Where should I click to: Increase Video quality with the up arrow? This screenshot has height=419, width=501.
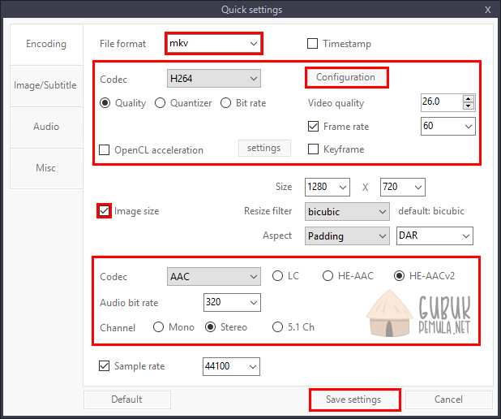point(469,98)
